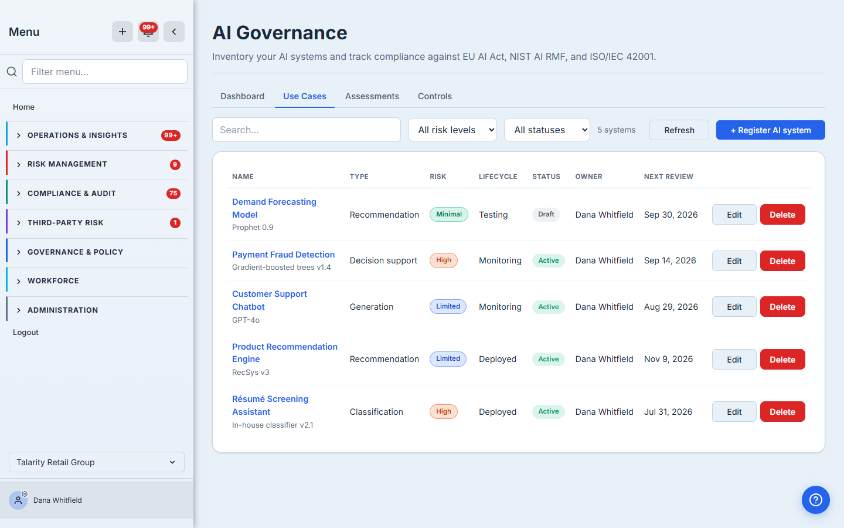Open the All statuses dropdown
Image resolution: width=844 pixels, height=528 pixels.
tap(547, 130)
